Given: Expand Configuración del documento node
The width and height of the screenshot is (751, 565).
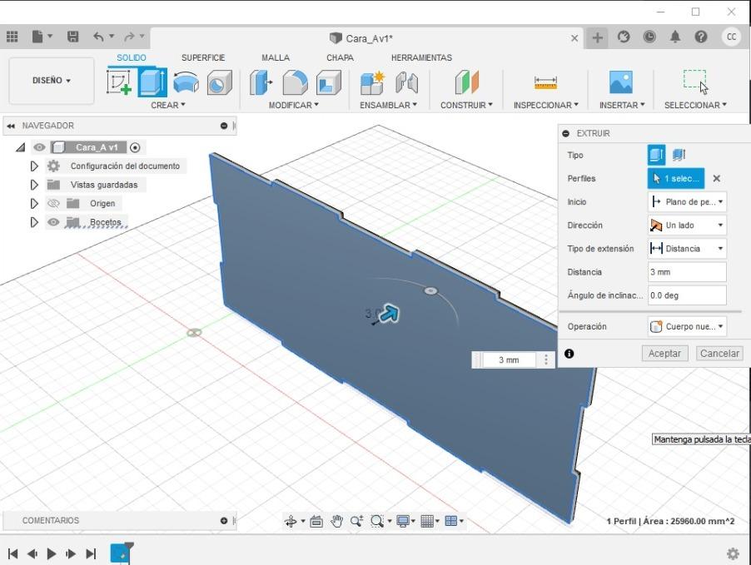Looking at the screenshot, I should (x=34, y=166).
